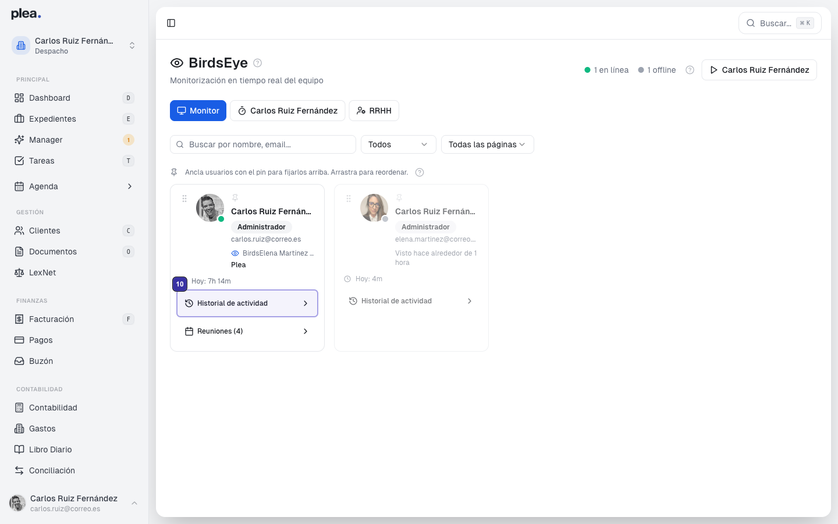
Task: Focus the global Buscar search box
Action: point(780,23)
